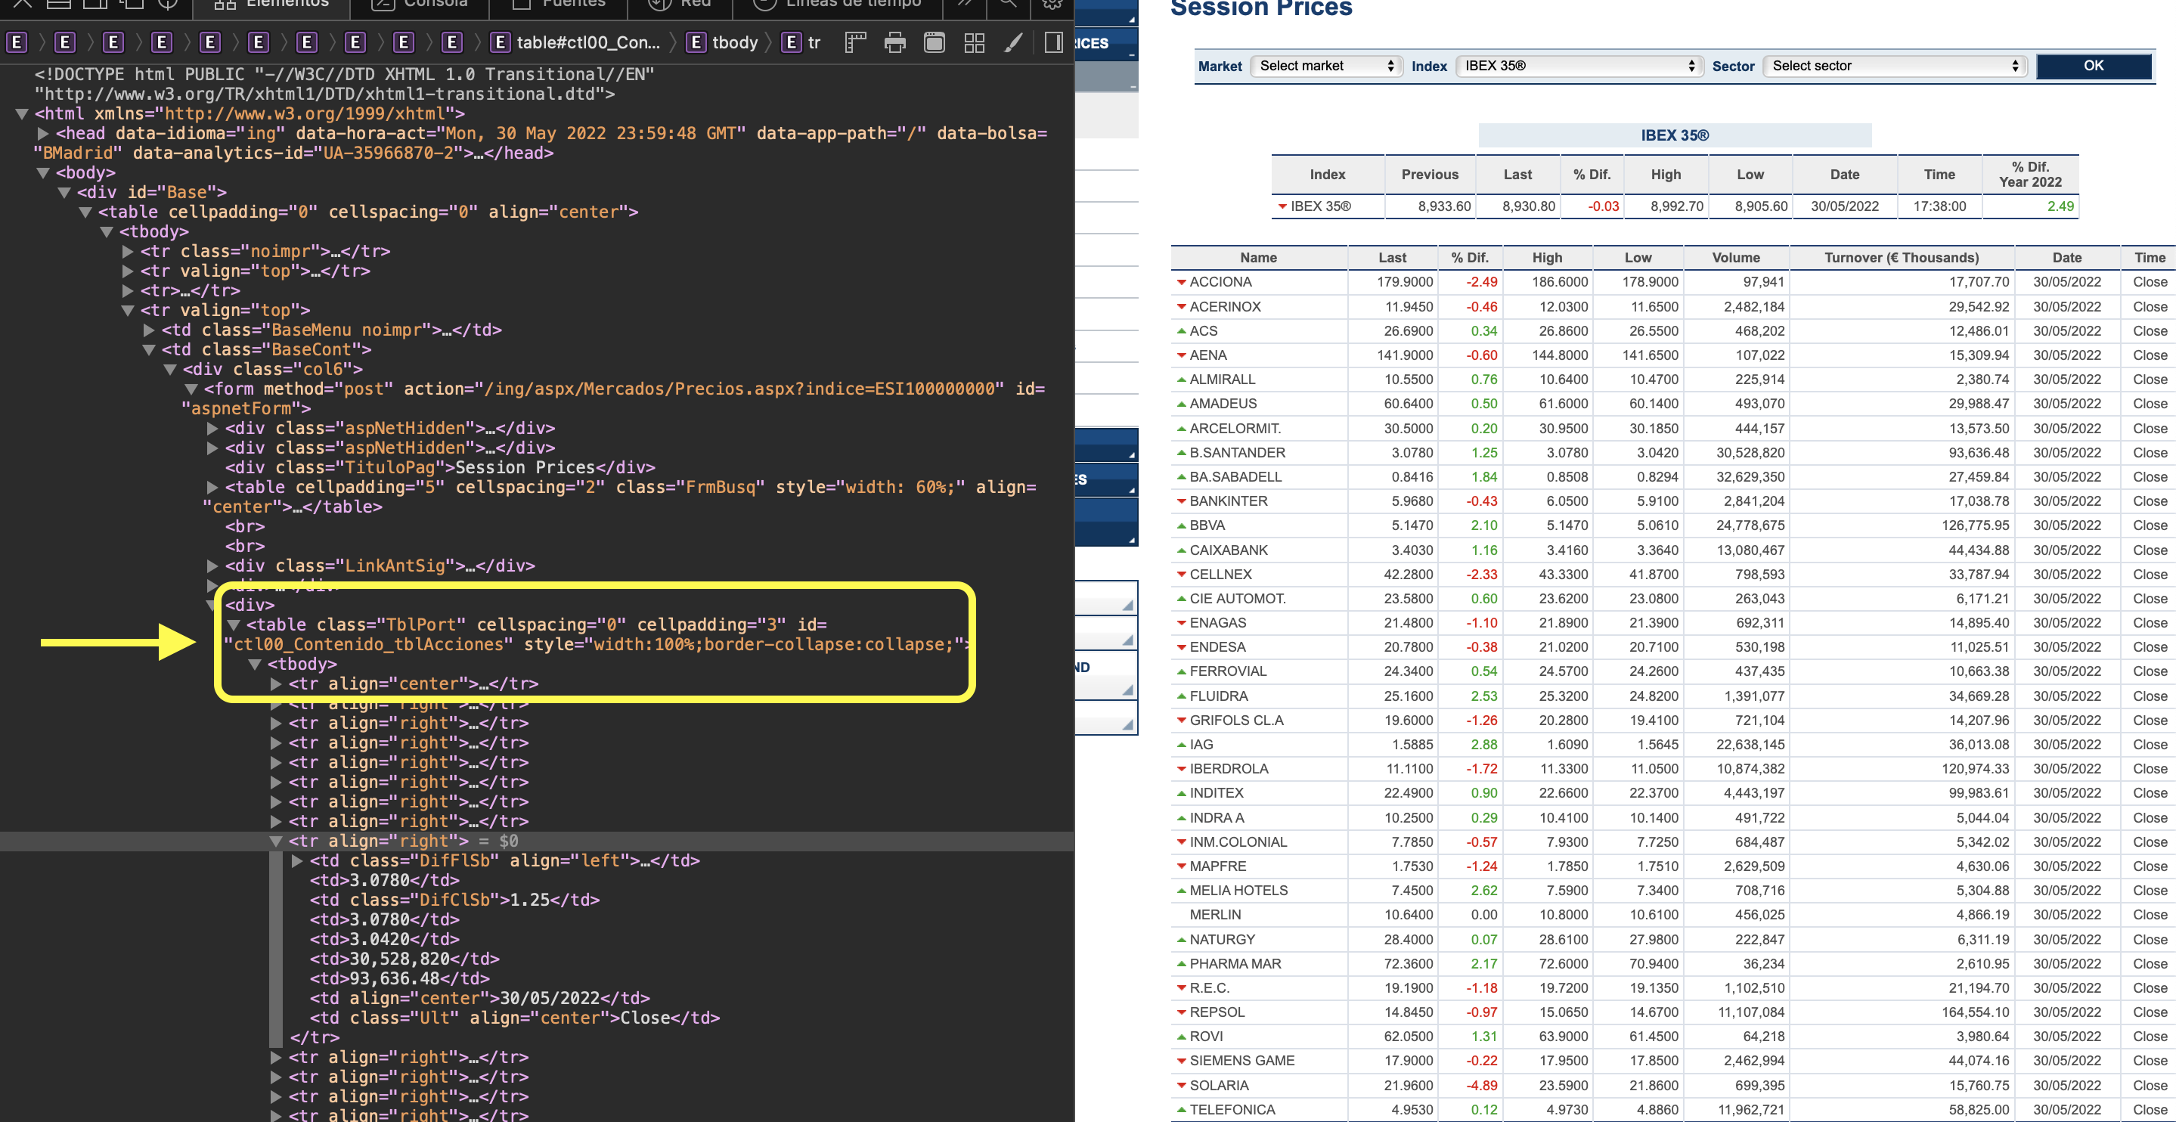The image size is (2176, 1122).
Task: Expand the td class="DifFlSb" node
Action: click(296, 861)
